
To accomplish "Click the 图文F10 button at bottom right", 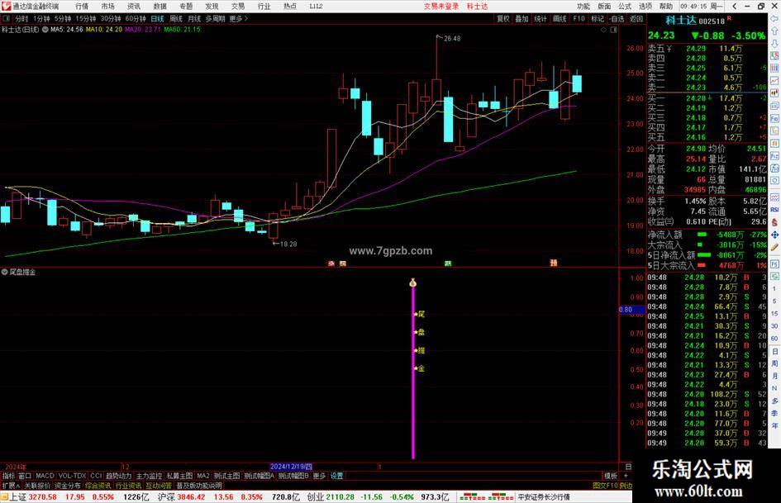I will pos(605,486).
